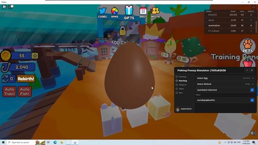The image size is (258, 145).
Task: Uncheck the AutoEquipBestPet checkbox
Action: (x=252, y=100)
